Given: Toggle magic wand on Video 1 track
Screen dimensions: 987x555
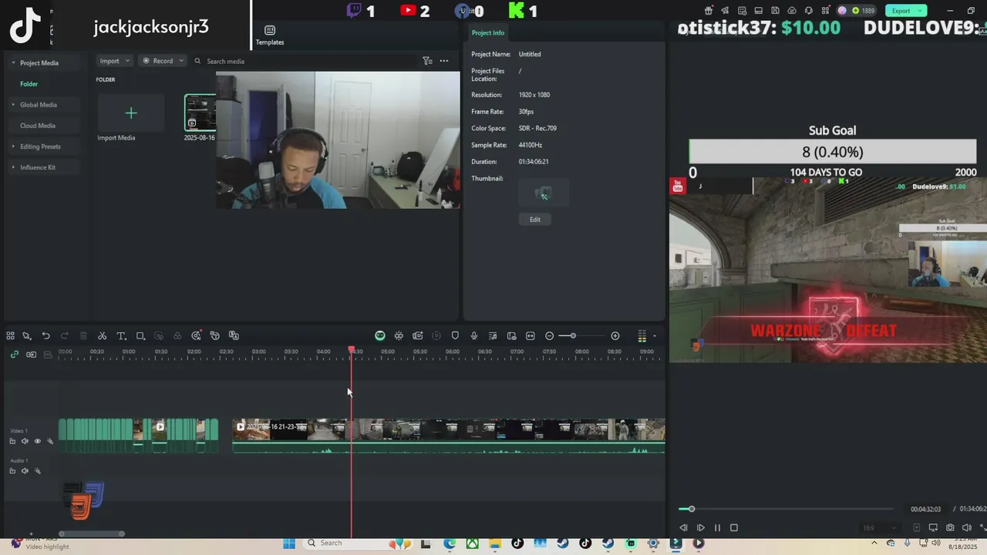Looking at the screenshot, I should coord(50,442).
